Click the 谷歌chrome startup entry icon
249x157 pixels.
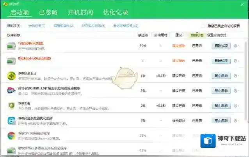coord(11,136)
